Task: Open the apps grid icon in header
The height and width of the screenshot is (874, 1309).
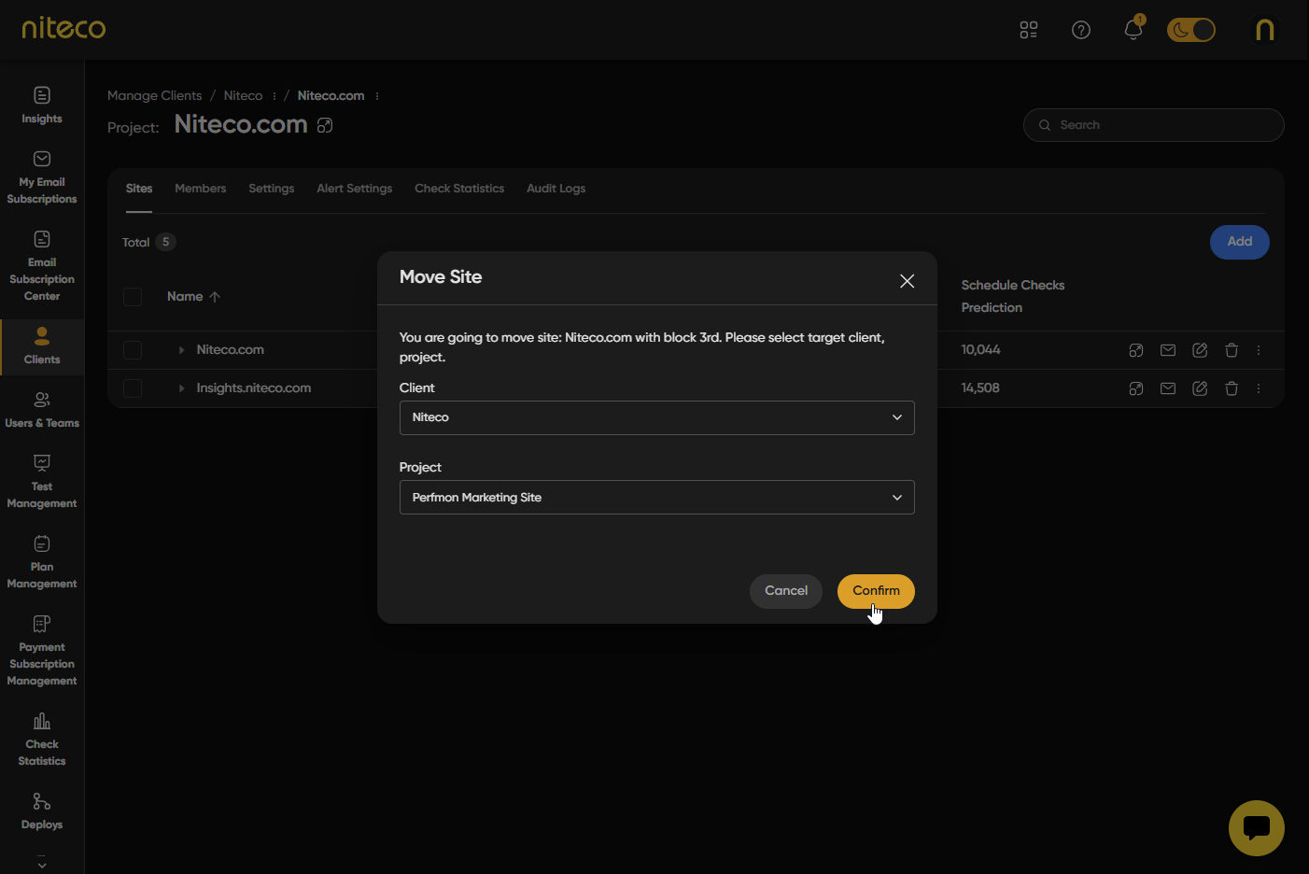Action: pyautogui.click(x=1028, y=30)
